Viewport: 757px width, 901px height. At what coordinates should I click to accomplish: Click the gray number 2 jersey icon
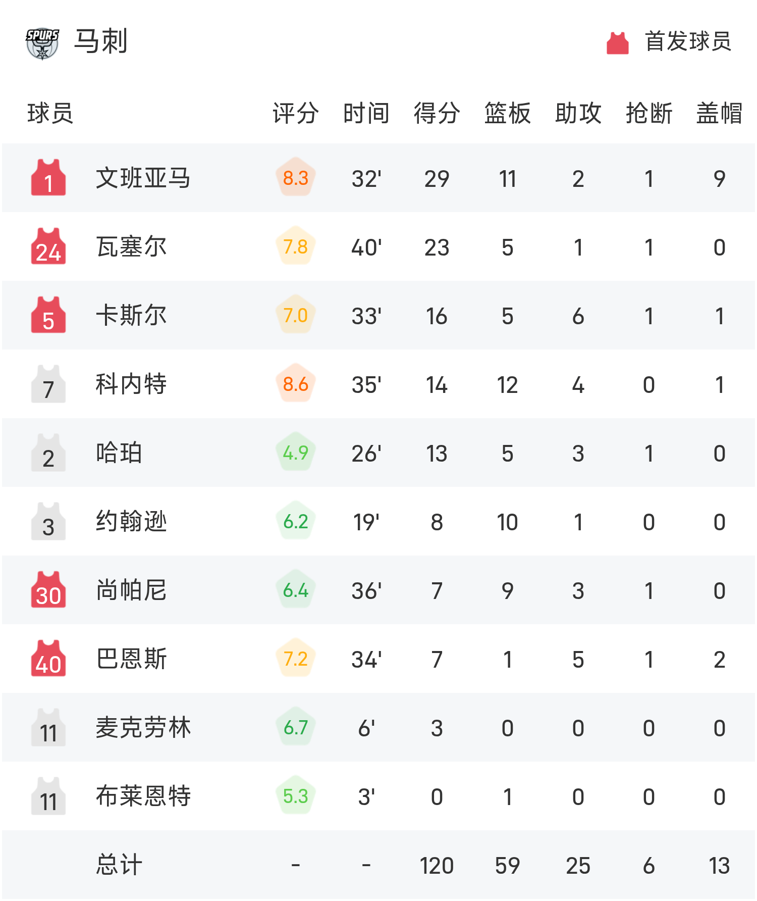[x=48, y=453]
